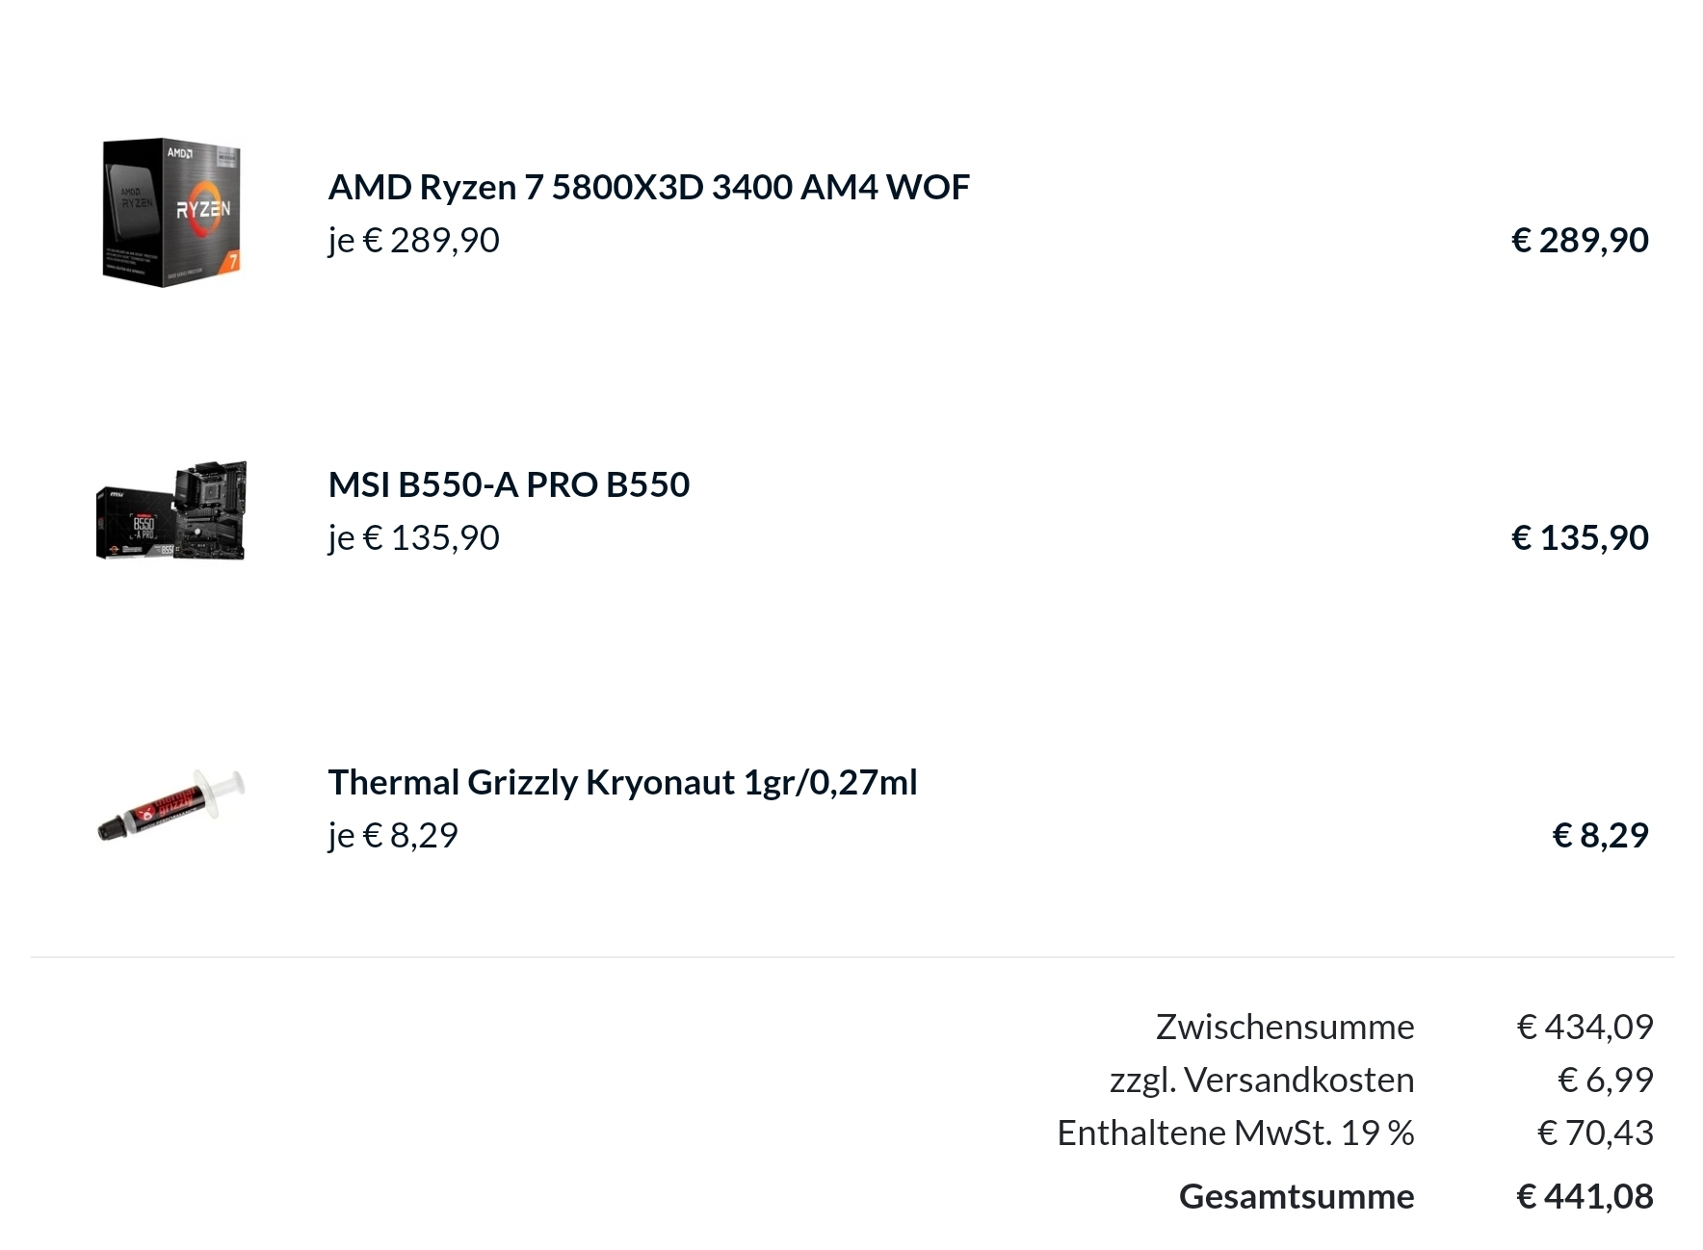
Task: Open the AMD Ryzen 7 5800X3D product title
Action: coord(648,187)
